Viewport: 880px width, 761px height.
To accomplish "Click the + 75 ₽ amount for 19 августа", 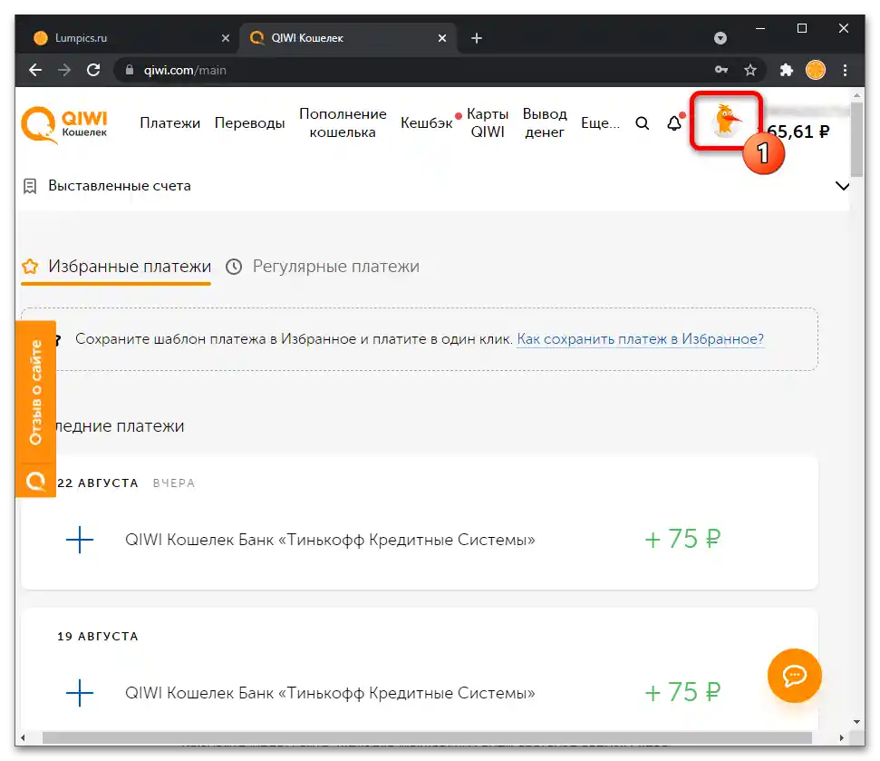I will [x=682, y=692].
